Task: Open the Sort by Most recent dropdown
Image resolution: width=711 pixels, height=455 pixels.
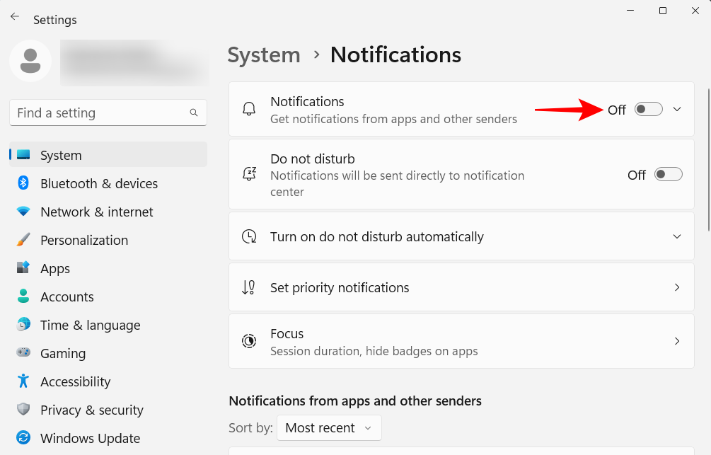Action: (329, 428)
